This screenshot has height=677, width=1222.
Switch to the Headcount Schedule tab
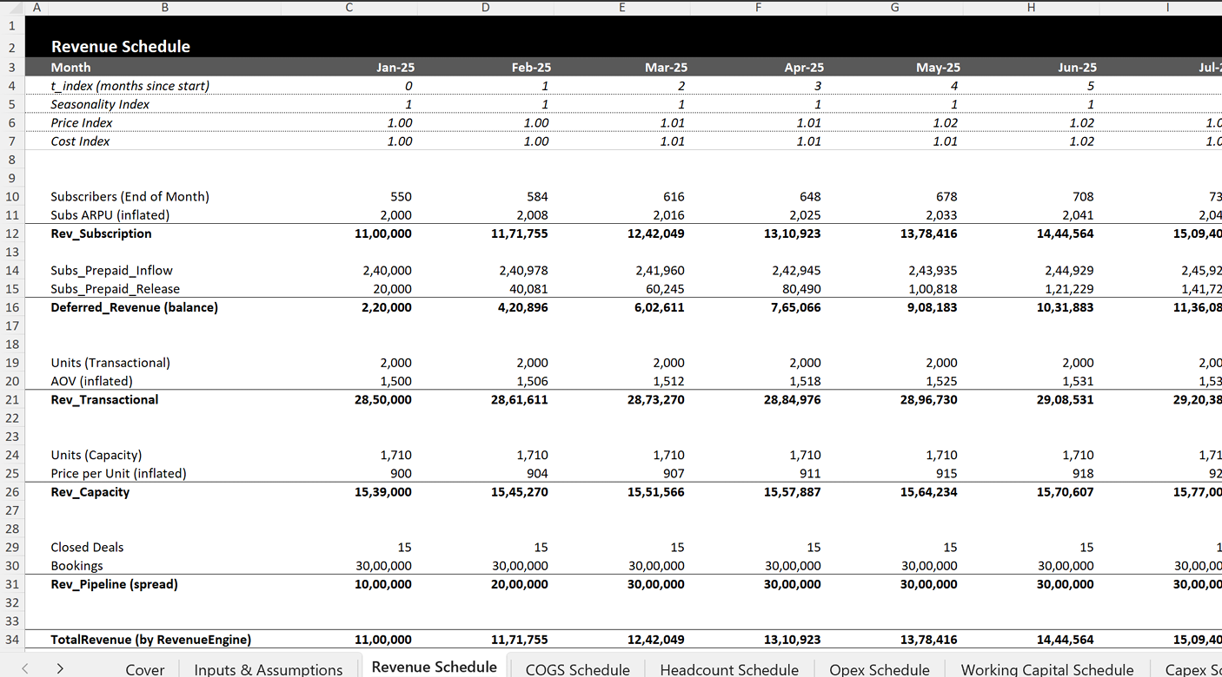click(x=729, y=669)
